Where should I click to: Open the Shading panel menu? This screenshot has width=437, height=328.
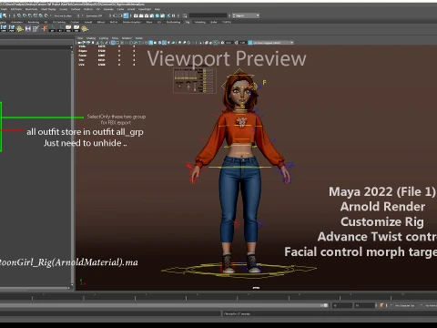91,38
